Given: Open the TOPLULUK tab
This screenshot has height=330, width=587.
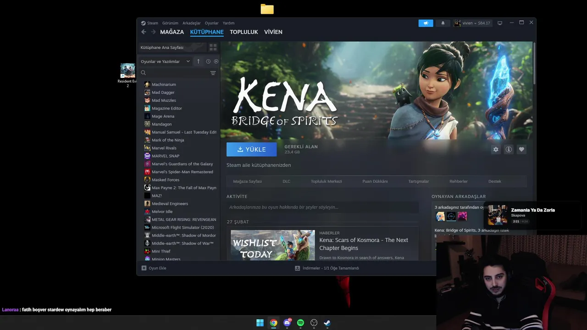Looking at the screenshot, I should [x=244, y=32].
